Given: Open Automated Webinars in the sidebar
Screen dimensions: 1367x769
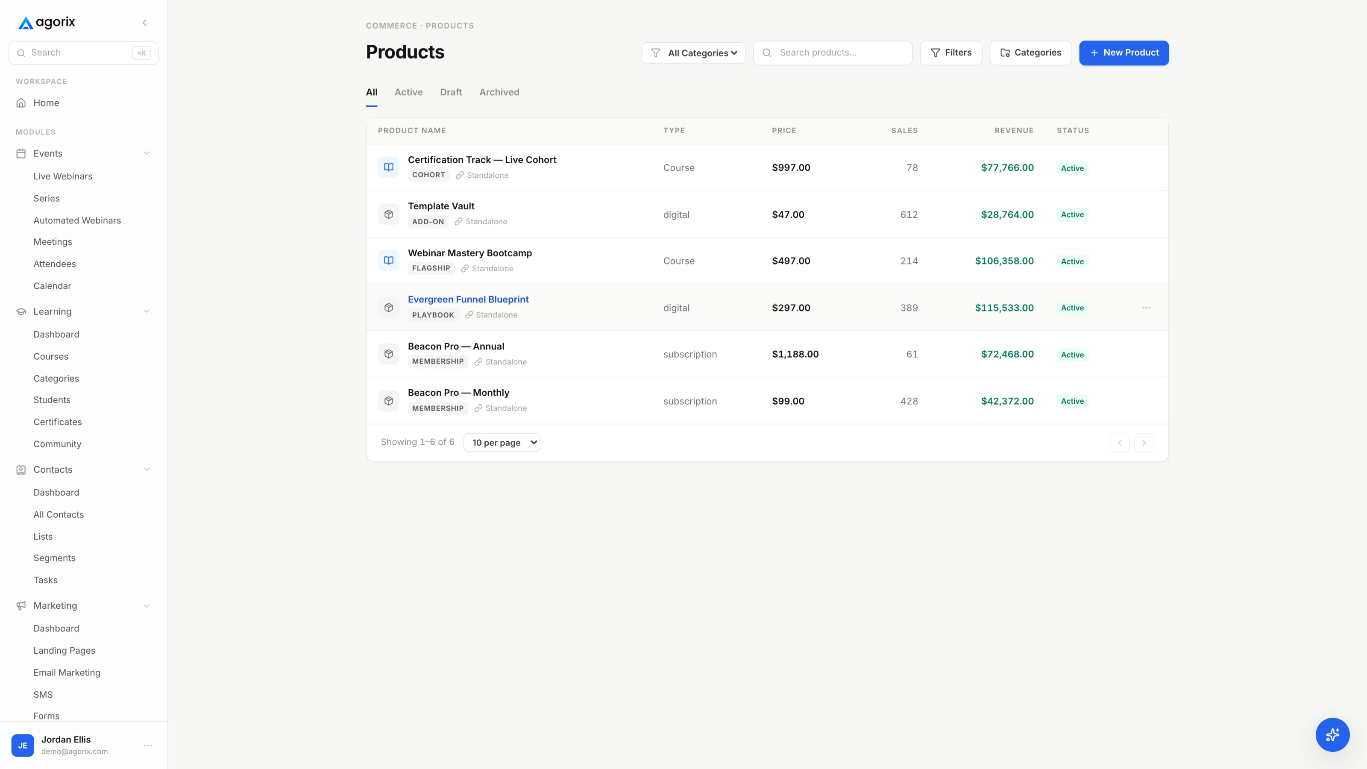Looking at the screenshot, I should (77, 220).
